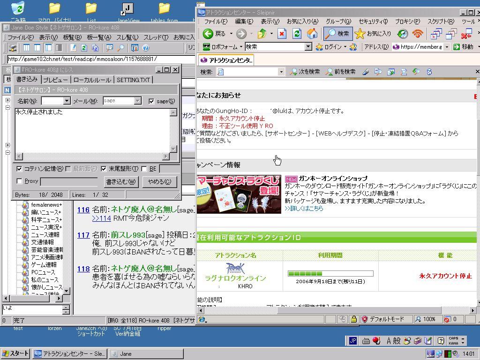This screenshot has width=480, height=360.
Task: Click the message text area
Action: coord(92,131)
